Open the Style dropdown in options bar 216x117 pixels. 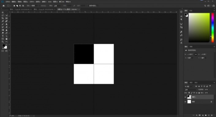(x=58, y=6)
